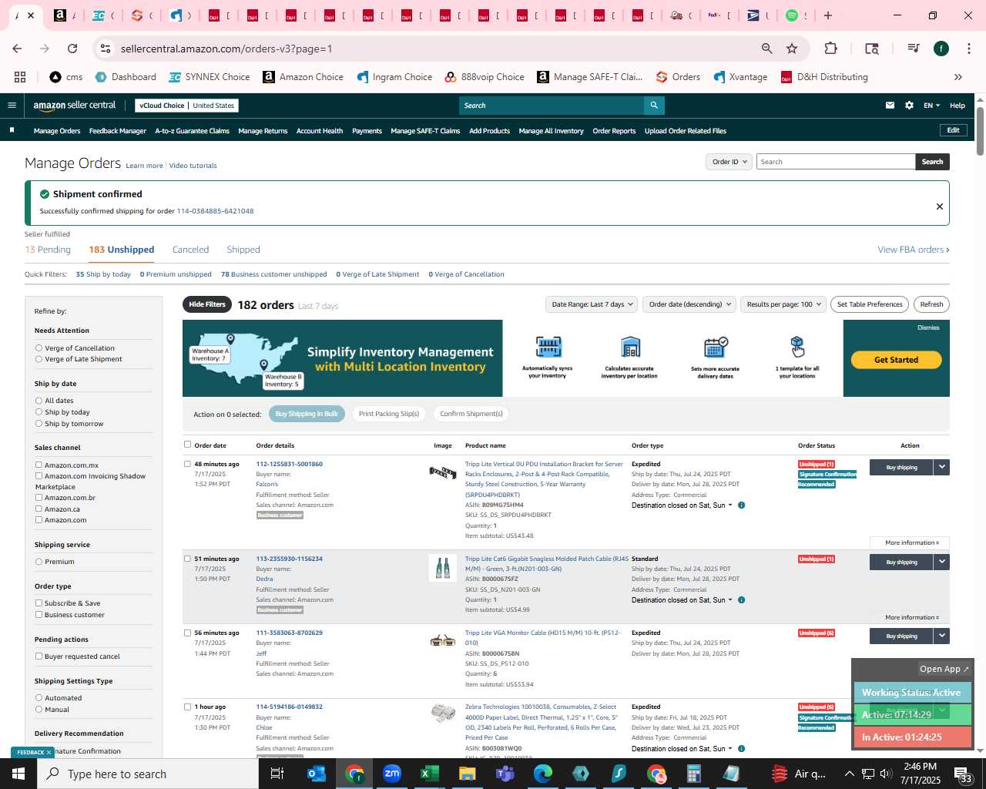Check Amazon.ca sales channel
986x789 pixels.
click(x=39, y=509)
